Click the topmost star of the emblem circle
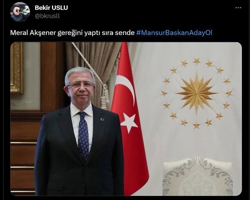This screenshot has height=200, width=250. pos(197,61)
